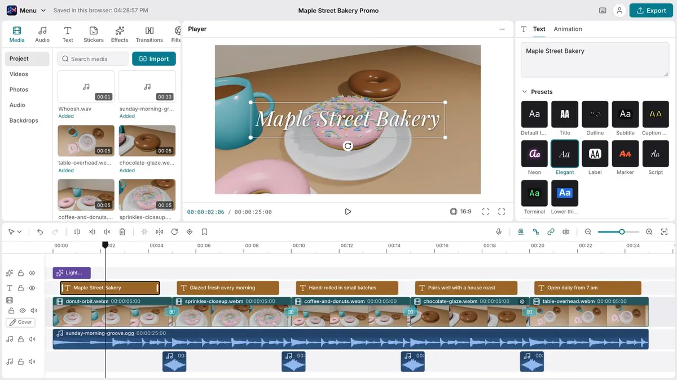This screenshot has height=380, width=677.
Task: Enter fullscreen preview with the expand icon
Action: tap(502, 212)
